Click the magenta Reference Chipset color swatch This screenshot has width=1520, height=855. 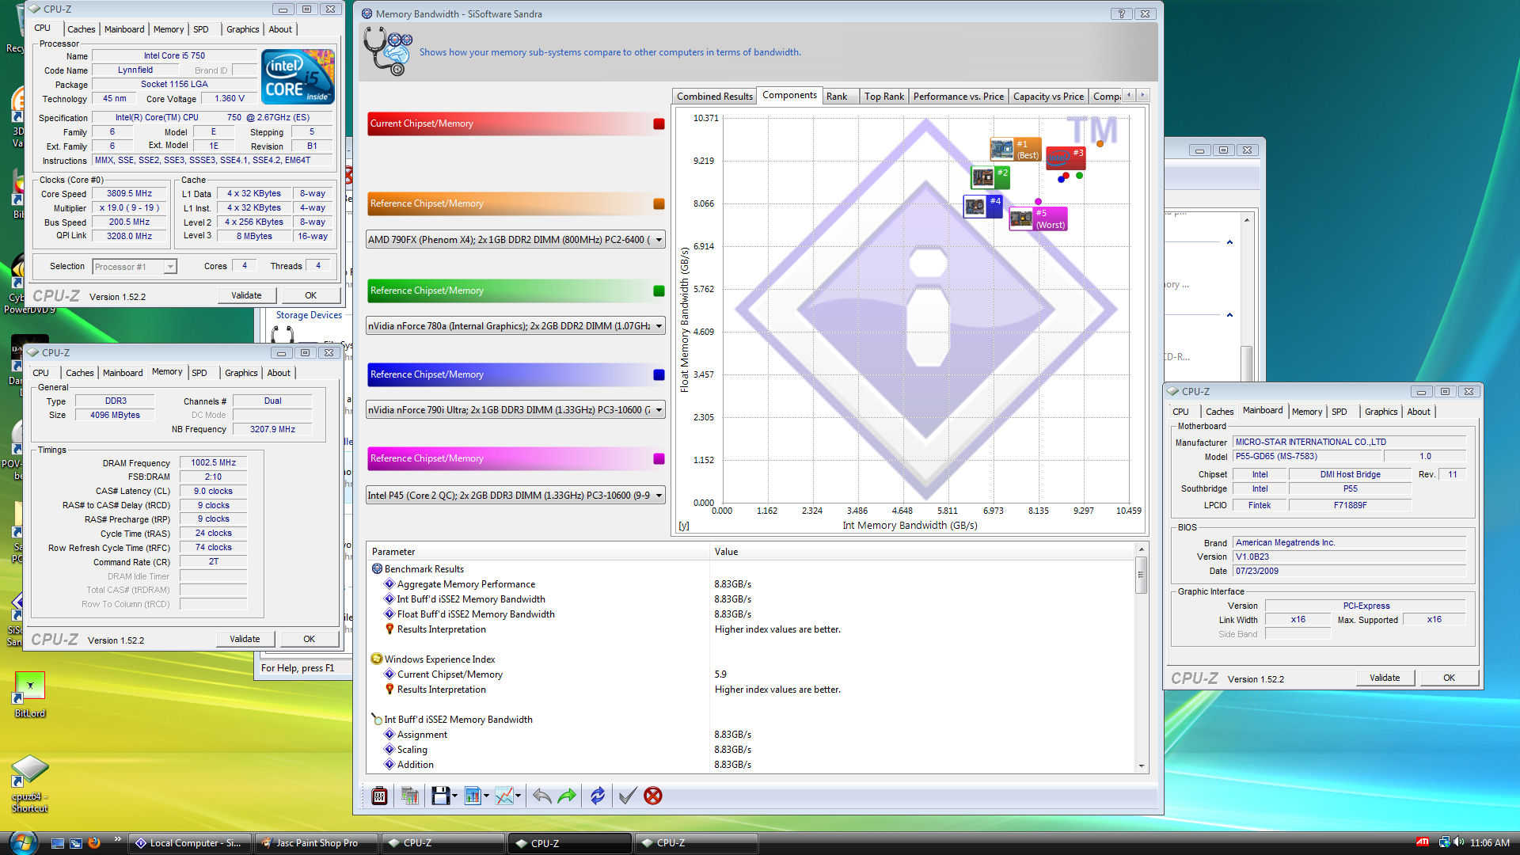[x=659, y=459]
